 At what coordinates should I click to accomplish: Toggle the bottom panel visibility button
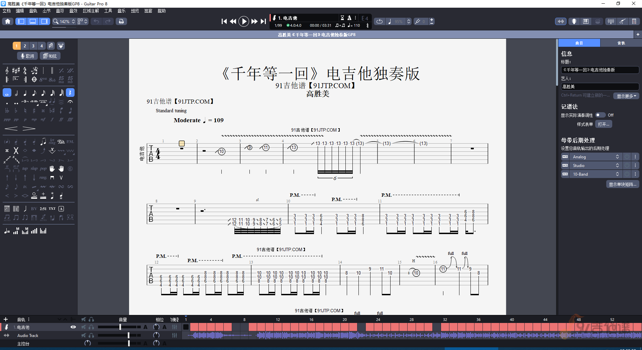click(33, 21)
